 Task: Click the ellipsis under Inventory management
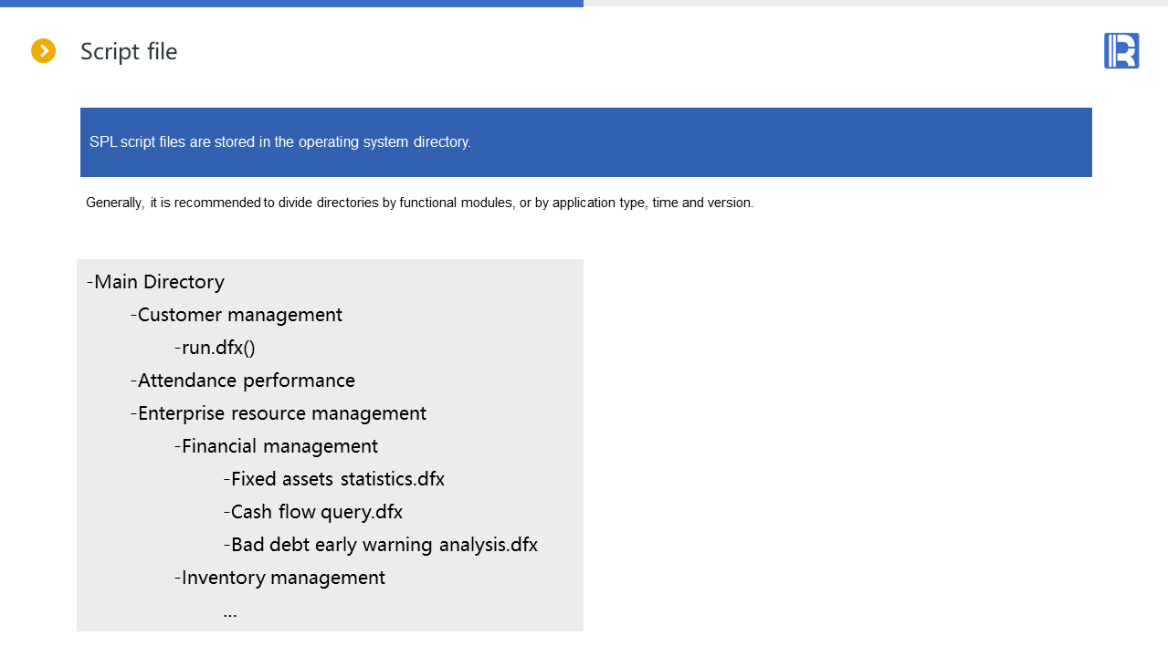click(230, 612)
